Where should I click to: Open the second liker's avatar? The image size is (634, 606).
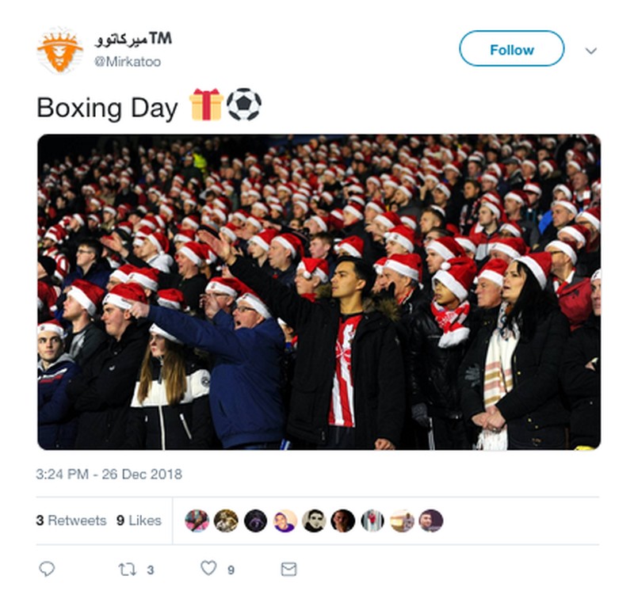pos(226,520)
